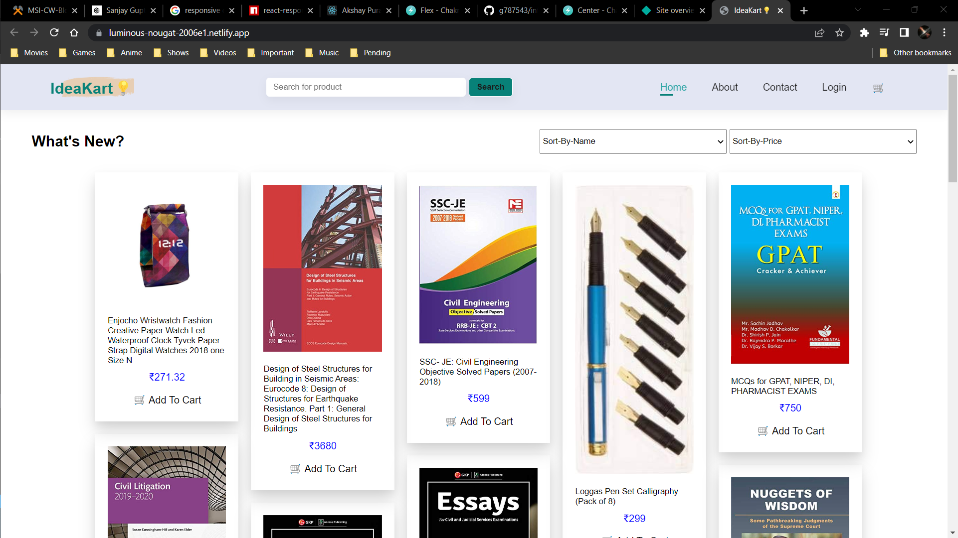The width and height of the screenshot is (958, 538).
Task: Click the browser share icon in the address bar
Action: point(819,33)
